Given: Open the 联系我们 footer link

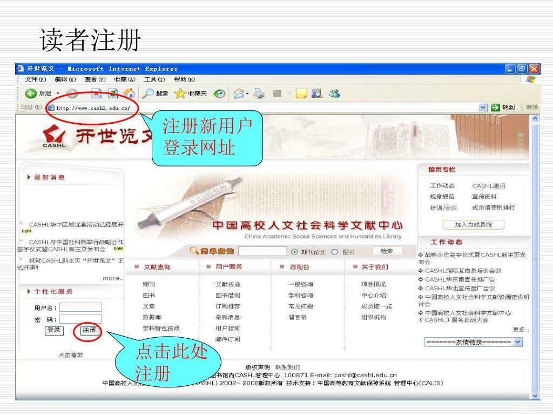Looking at the screenshot, I should [287, 367].
